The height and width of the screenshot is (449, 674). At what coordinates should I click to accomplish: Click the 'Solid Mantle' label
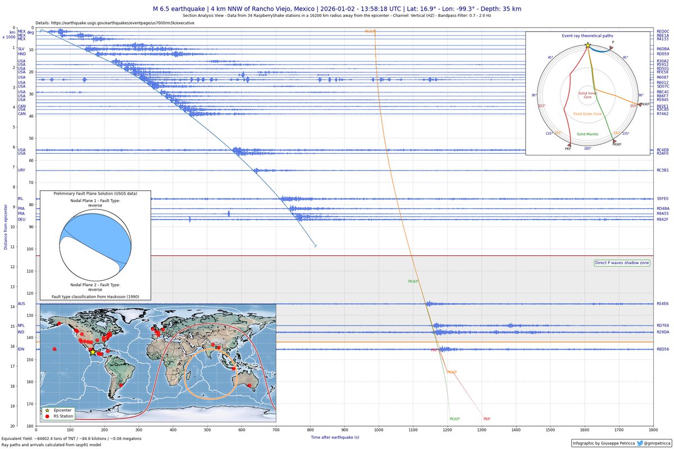click(x=588, y=134)
